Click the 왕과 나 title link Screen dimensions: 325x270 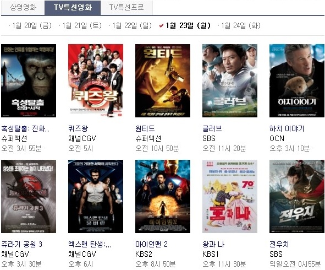213,244
